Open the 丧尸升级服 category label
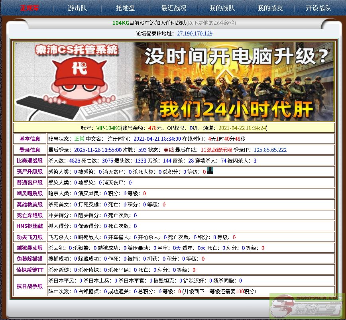346x320 pixels. pos(30,171)
